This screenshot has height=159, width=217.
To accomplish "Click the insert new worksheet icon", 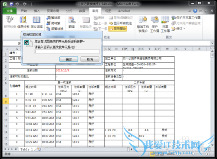I will (39, 149).
